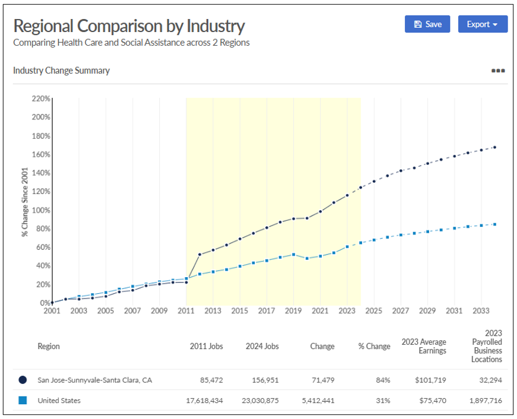This screenshot has height=419, width=517.
Task: Click the United States blue square marker
Action: pos(23,401)
